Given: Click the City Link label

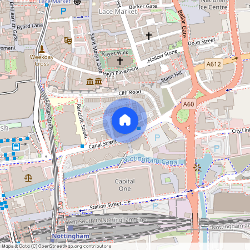Looking at the screenshot, I should pos(241,131).
